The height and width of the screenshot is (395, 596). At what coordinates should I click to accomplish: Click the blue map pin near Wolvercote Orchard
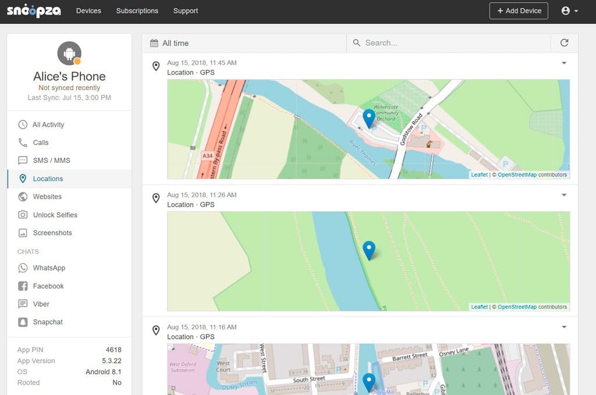369,118
